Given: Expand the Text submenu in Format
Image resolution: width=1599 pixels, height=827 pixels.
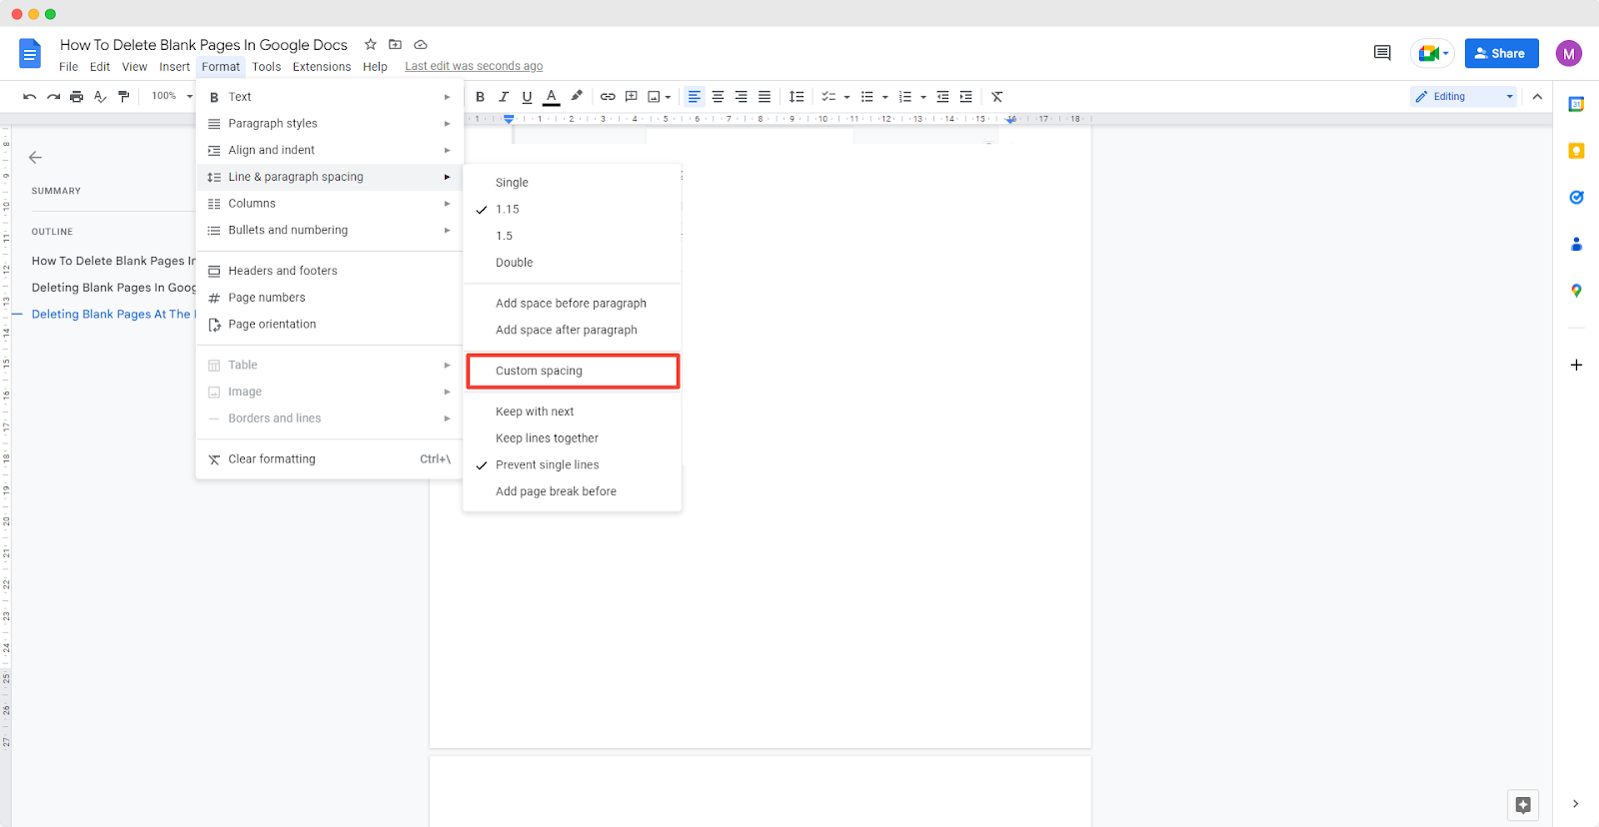Looking at the screenshot, I should [330, 97].
